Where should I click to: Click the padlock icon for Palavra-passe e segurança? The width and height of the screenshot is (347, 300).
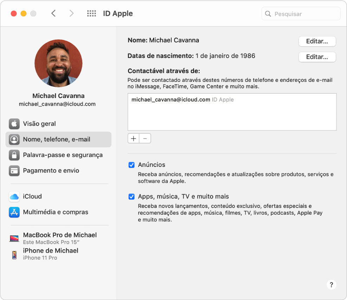(x=14, y=155)
